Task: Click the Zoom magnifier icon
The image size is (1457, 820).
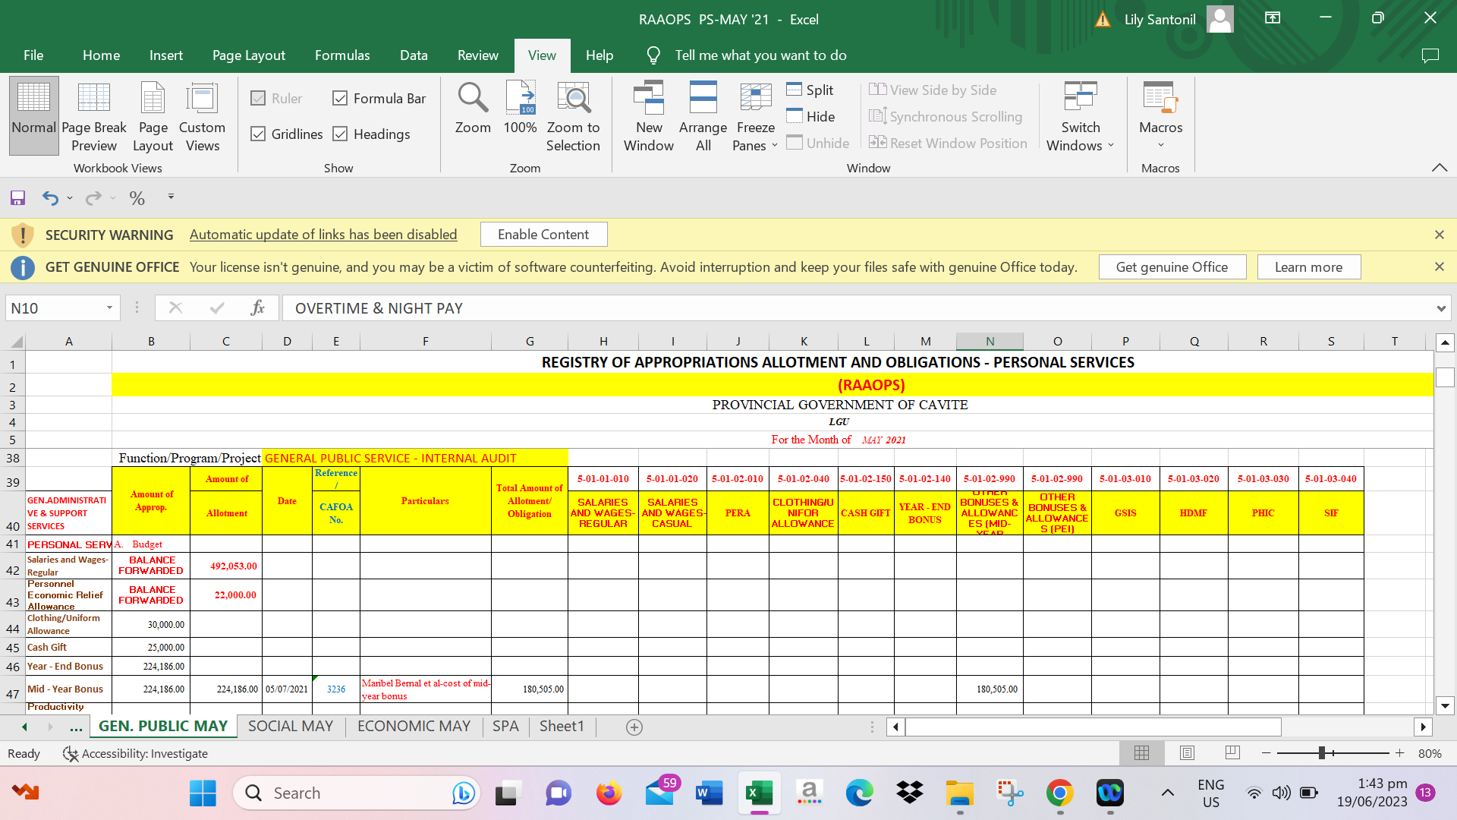Action: tap(472, 99)
